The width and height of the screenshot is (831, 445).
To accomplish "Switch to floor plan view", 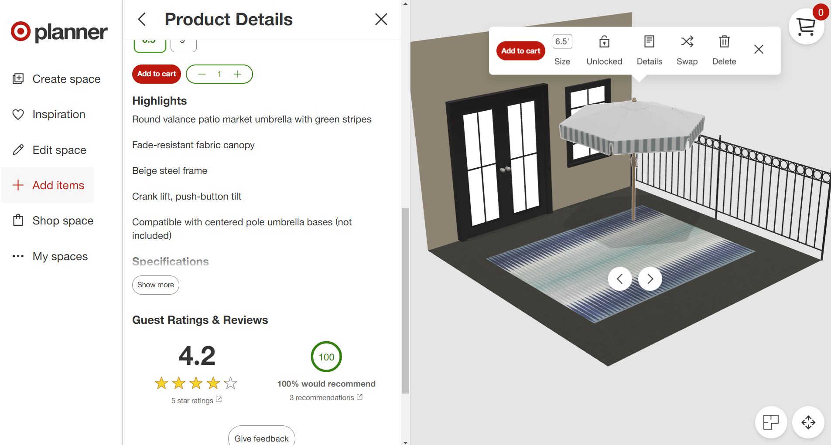I will pyautogui.click(x=771, y=422).
